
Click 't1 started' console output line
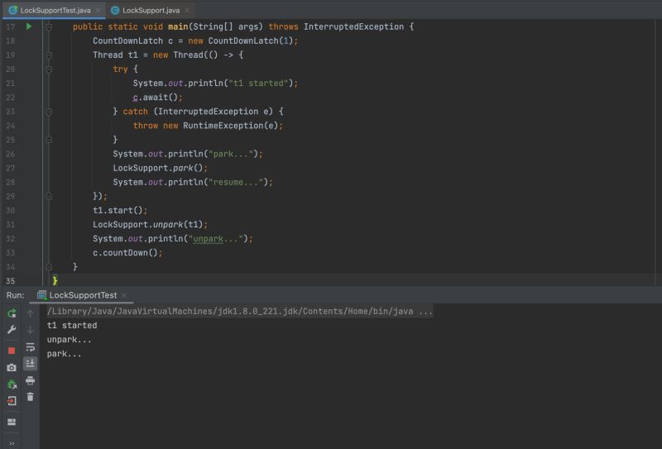[72, 325]
